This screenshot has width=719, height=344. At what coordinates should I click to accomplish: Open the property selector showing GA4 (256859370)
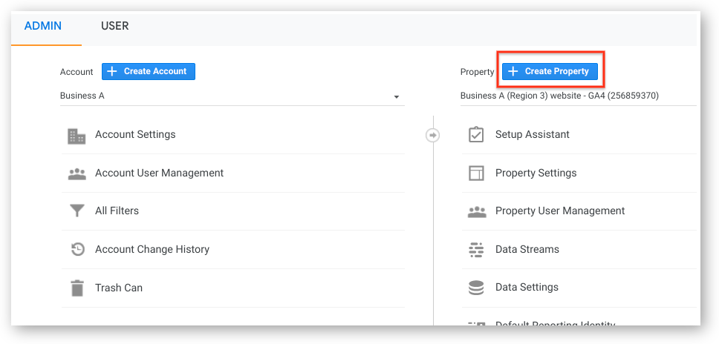point(559,96)
